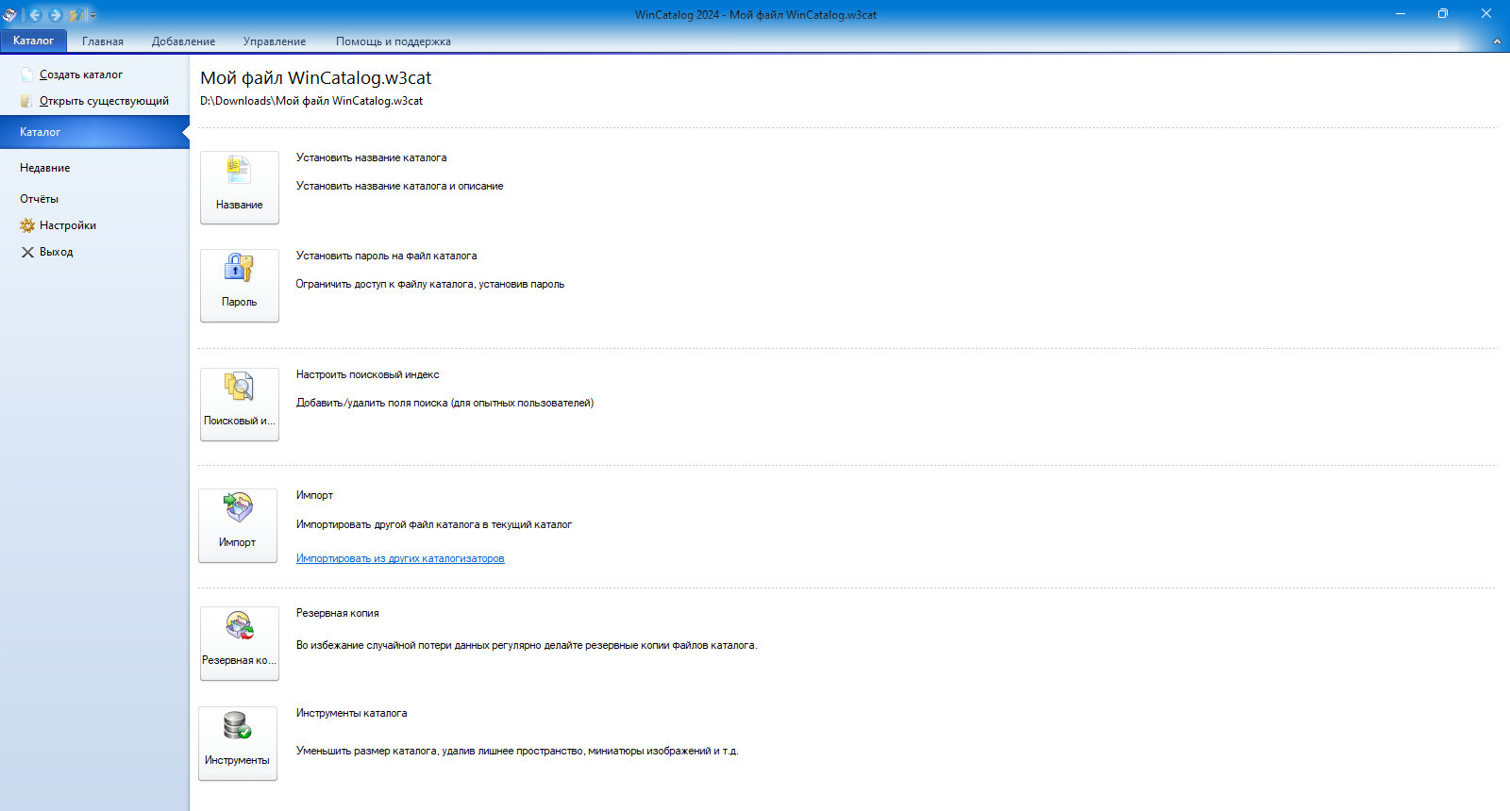Click the folder-up icon in quick access toolbar
1510x811 pixels.
tap(75, 14)
